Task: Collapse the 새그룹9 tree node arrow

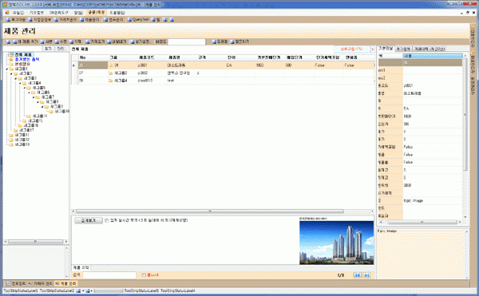Action: pyautogui.click(x=42, y=106)
